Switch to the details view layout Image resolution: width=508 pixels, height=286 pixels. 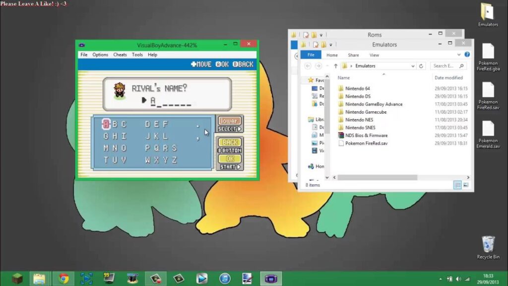457,185
